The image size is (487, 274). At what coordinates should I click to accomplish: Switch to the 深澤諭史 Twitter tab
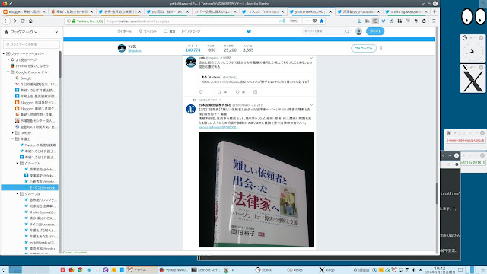(x=358, y=11)
